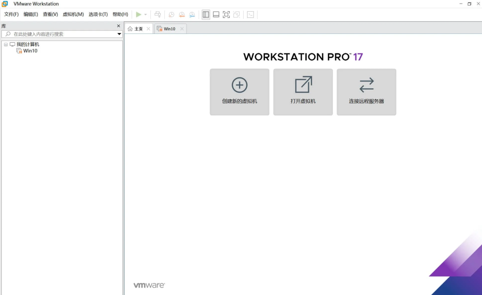This screenshot has height=295, width=482.
Task: Toggle the thumbnail bar view icon
Action: (x=216, y=15)
